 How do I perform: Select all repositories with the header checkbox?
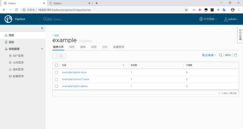click(56, 65)
